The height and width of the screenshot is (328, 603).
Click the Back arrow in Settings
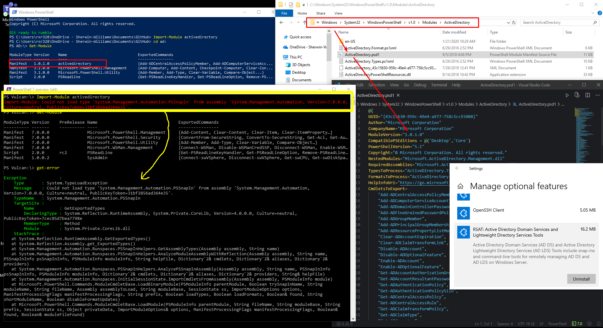(x=458, y=168)
